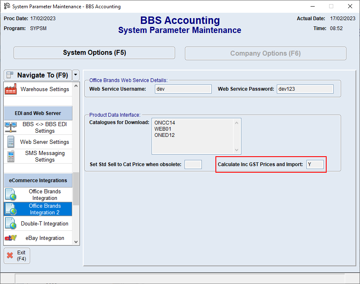360x284 pixels.
Task: Expand the Navigate To dropdown arrow
Action: (x=76, y=75)
